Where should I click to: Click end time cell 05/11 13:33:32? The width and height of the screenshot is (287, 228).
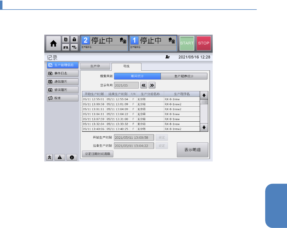tap(118, 124)
